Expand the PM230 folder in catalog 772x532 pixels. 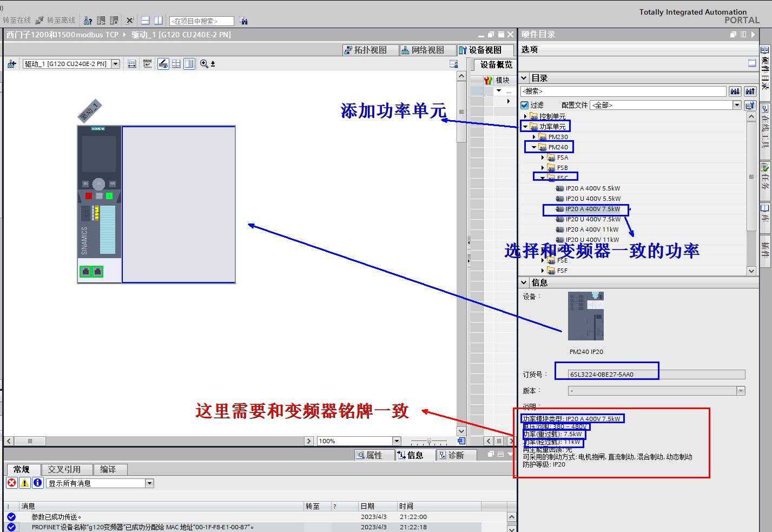tap(534, 137)
